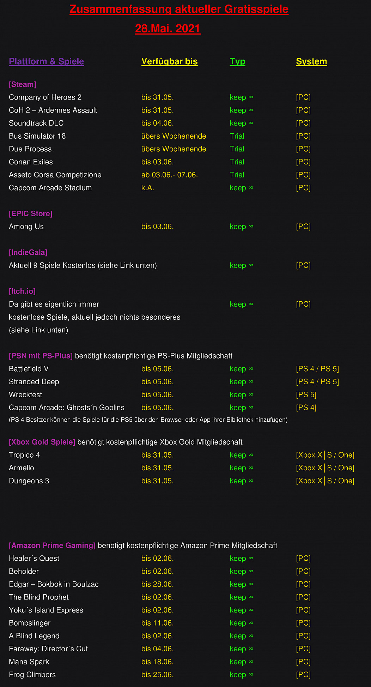This screenshot has width=371, height=687.
Task: Click the Frog Climbers entry
Action: [32, 675]
